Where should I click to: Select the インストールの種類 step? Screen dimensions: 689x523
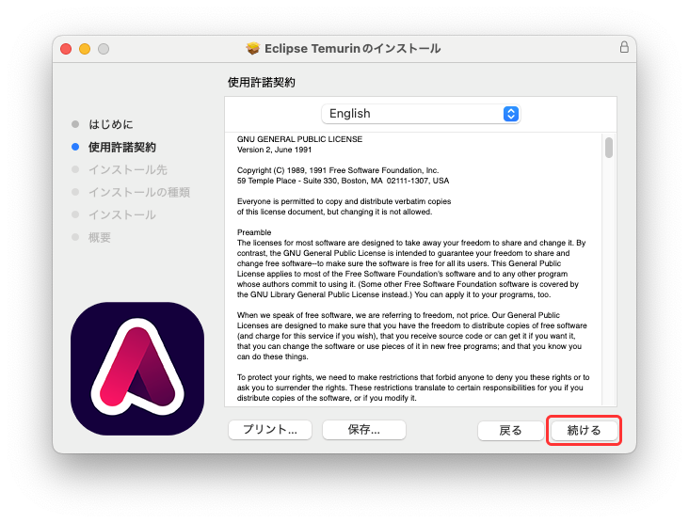139,192
